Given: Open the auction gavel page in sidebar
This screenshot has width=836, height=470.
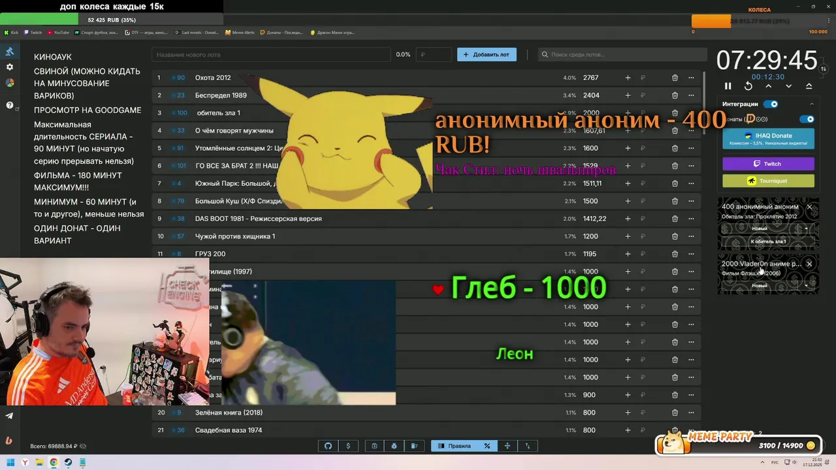Looking at the screenshot, I should pos(10,52).
